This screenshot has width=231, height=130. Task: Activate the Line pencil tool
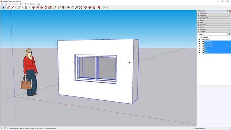pyautogui.click(x=13, y=7)
